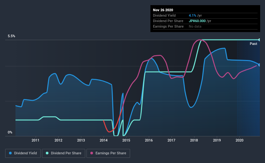Select the 2016 label on the time axis
265x163 pixels.
click(149, 140)
